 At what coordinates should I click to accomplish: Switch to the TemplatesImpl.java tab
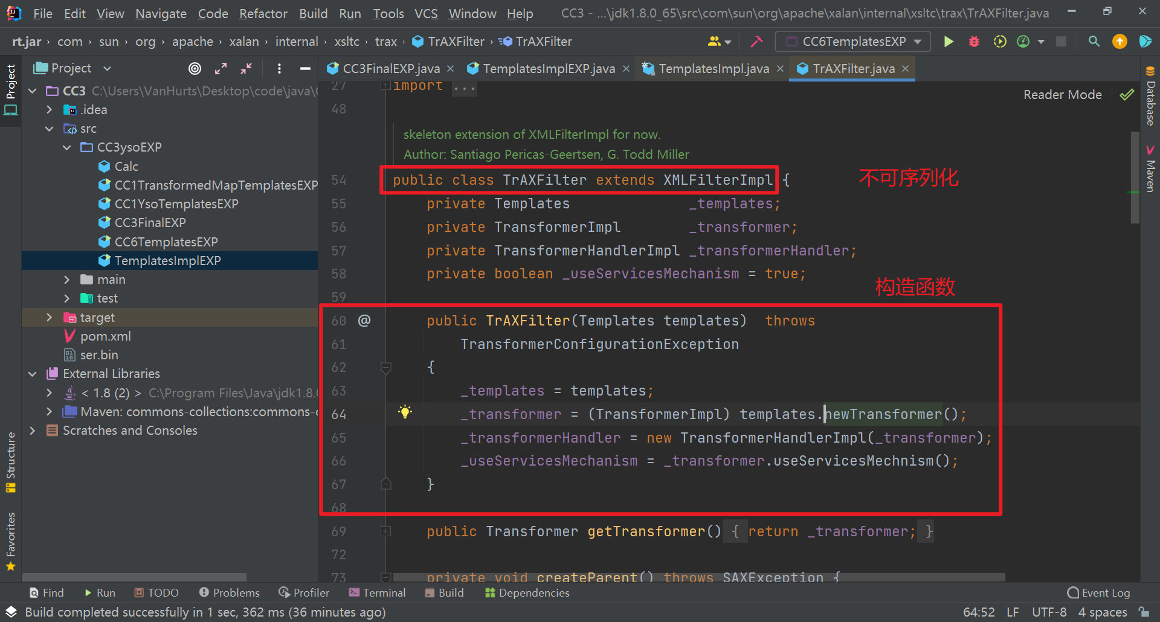pos(713,68)
